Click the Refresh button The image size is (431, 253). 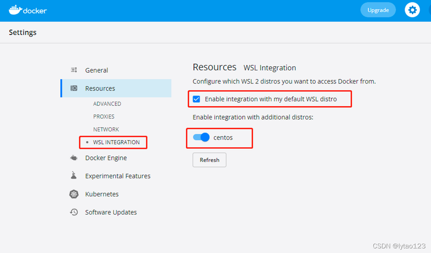pos(210,160)
